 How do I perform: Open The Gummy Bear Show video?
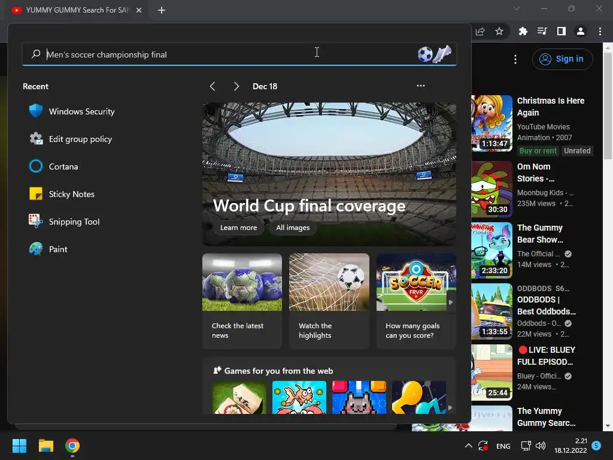(x=540, y=234)
